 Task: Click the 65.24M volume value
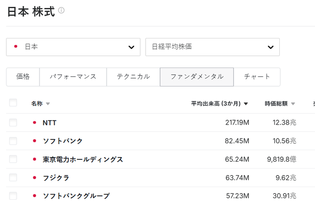237,159
